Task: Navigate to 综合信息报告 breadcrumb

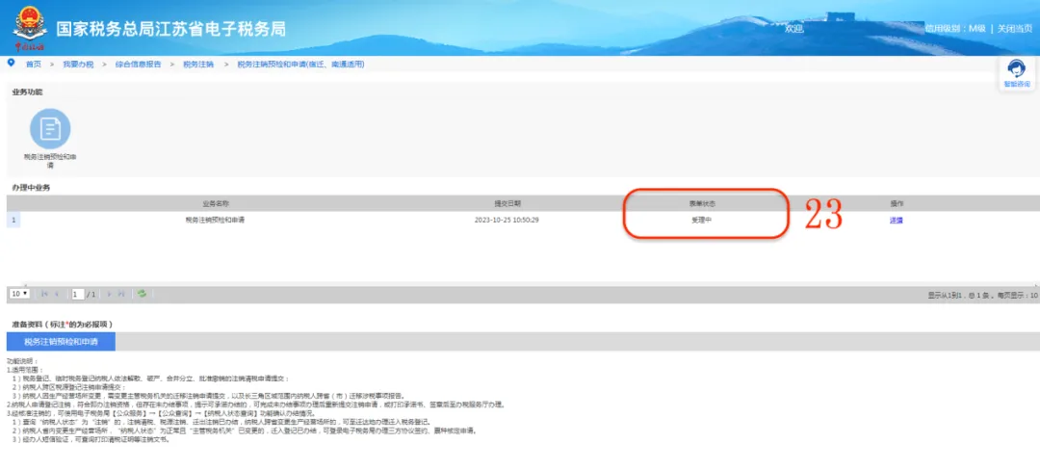Action: (x=138, y=65)
